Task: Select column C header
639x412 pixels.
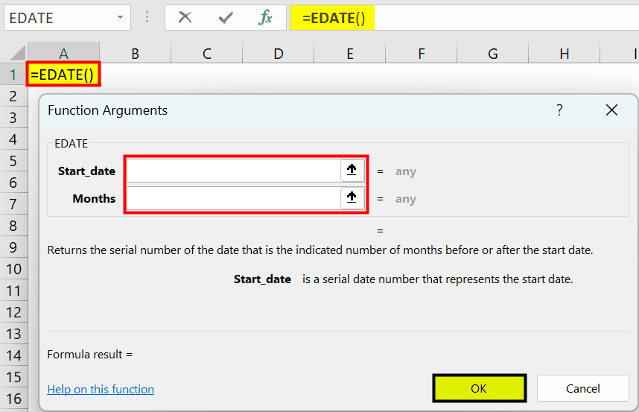Action: pyautogui.click(x=207, y=53)
